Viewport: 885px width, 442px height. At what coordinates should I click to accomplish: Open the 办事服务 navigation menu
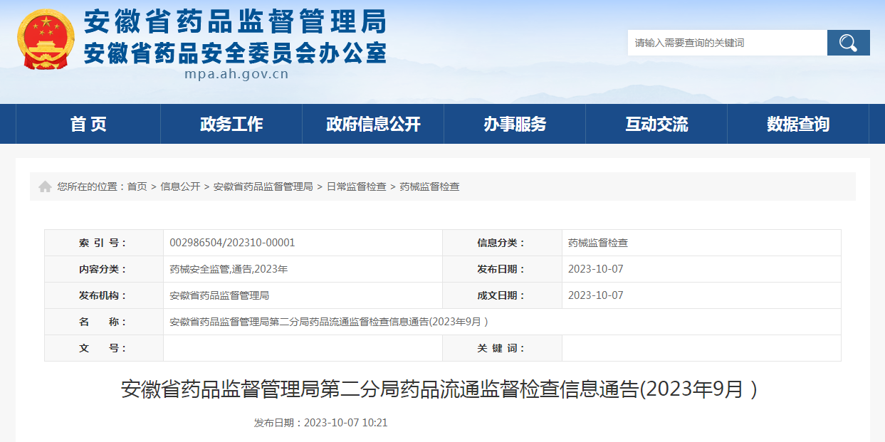coord(514,123)
